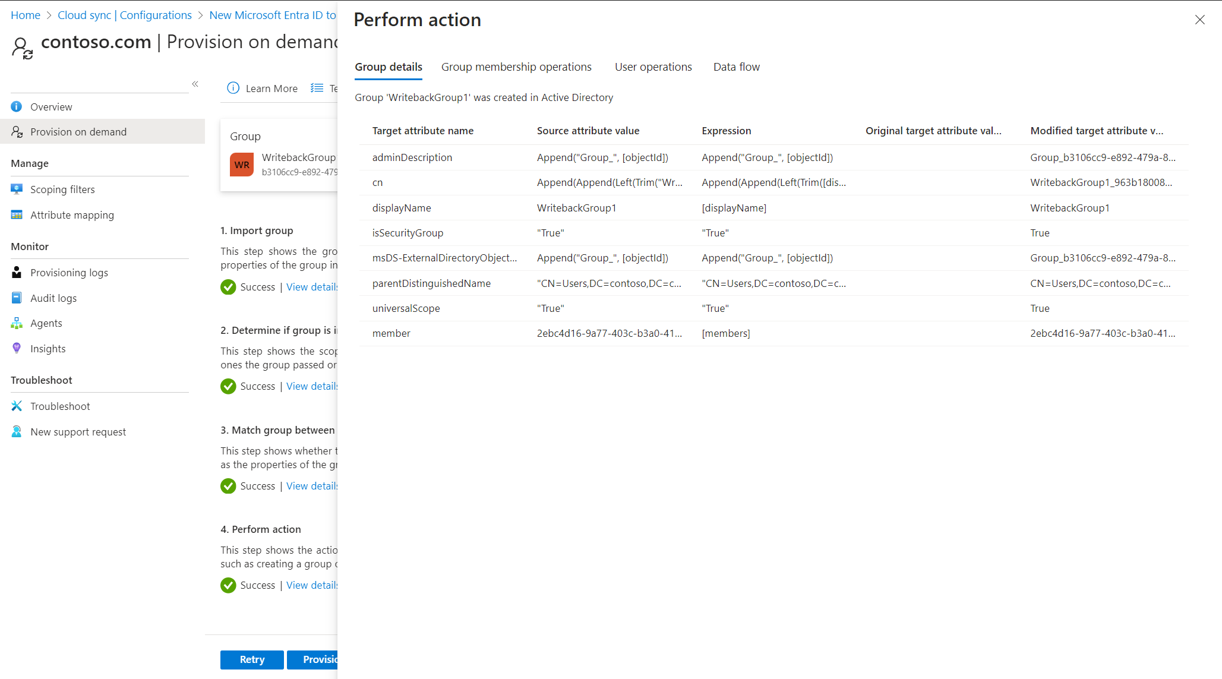Close the Perform action panel
The image size is (1222, 679).
[1199, 20]
